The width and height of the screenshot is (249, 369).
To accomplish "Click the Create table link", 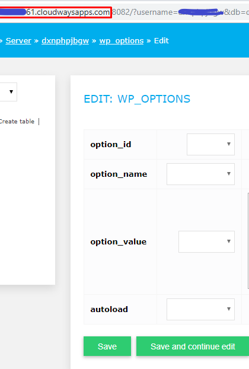I will (17, 122).
